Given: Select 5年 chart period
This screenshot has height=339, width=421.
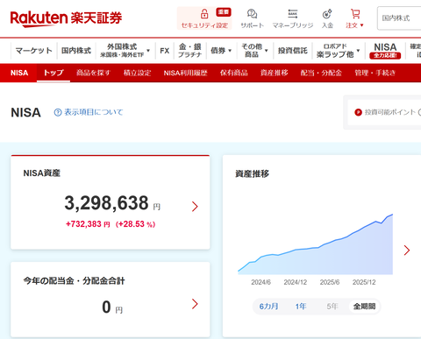Looking at the screenshot, I should [x=332, y=307].
